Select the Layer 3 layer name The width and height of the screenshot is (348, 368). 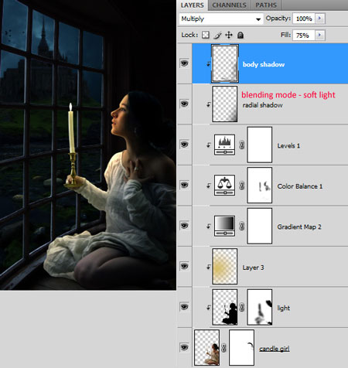[253, 267]
